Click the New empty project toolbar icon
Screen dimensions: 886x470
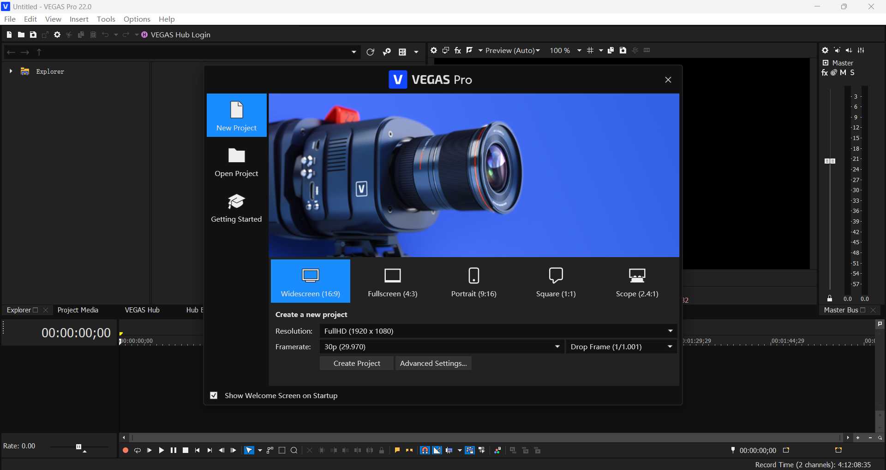pyautogui.click(x=9, y=35)
